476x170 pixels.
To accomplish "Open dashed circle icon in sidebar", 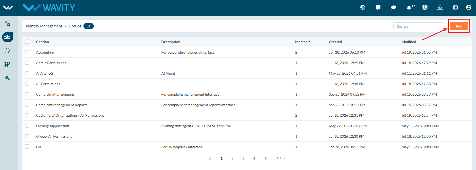I will [x=7, y=51].
